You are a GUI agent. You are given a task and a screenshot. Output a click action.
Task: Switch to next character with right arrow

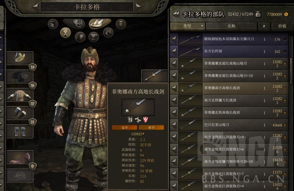click(x=138, y=7)
